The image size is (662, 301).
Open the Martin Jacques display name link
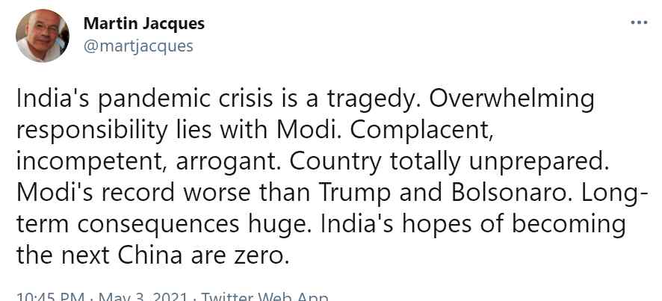(x=144, y=24)
